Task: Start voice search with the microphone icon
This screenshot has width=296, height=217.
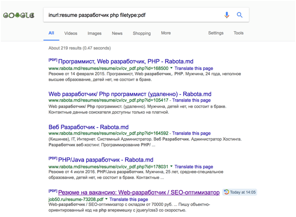Action: [227, 15]
